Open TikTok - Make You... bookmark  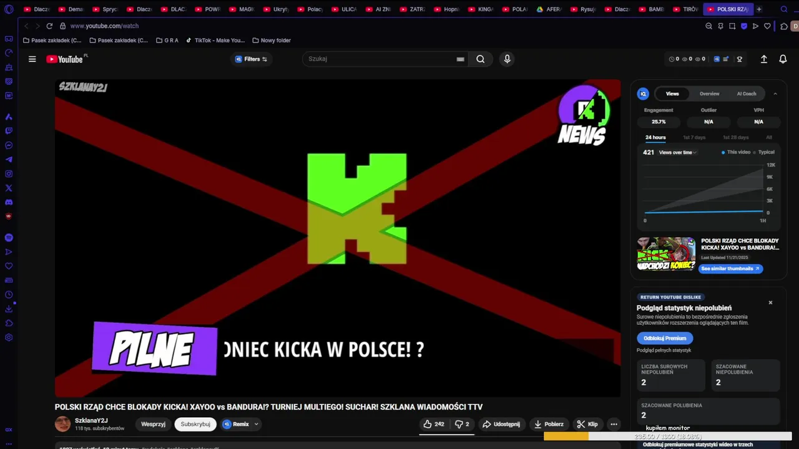point(215,41)
